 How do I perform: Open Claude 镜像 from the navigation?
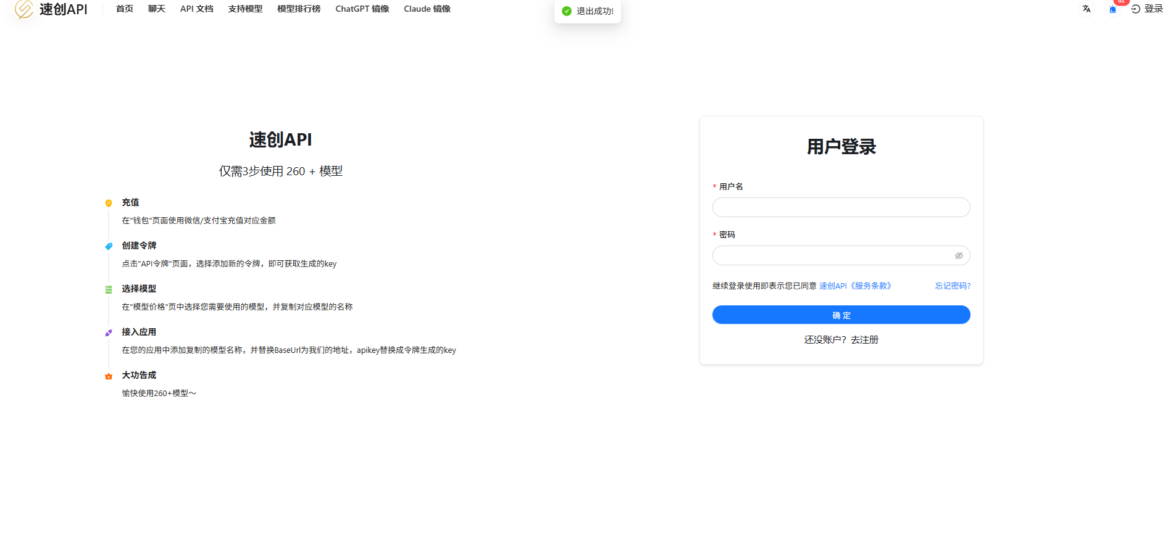point(427,9)
